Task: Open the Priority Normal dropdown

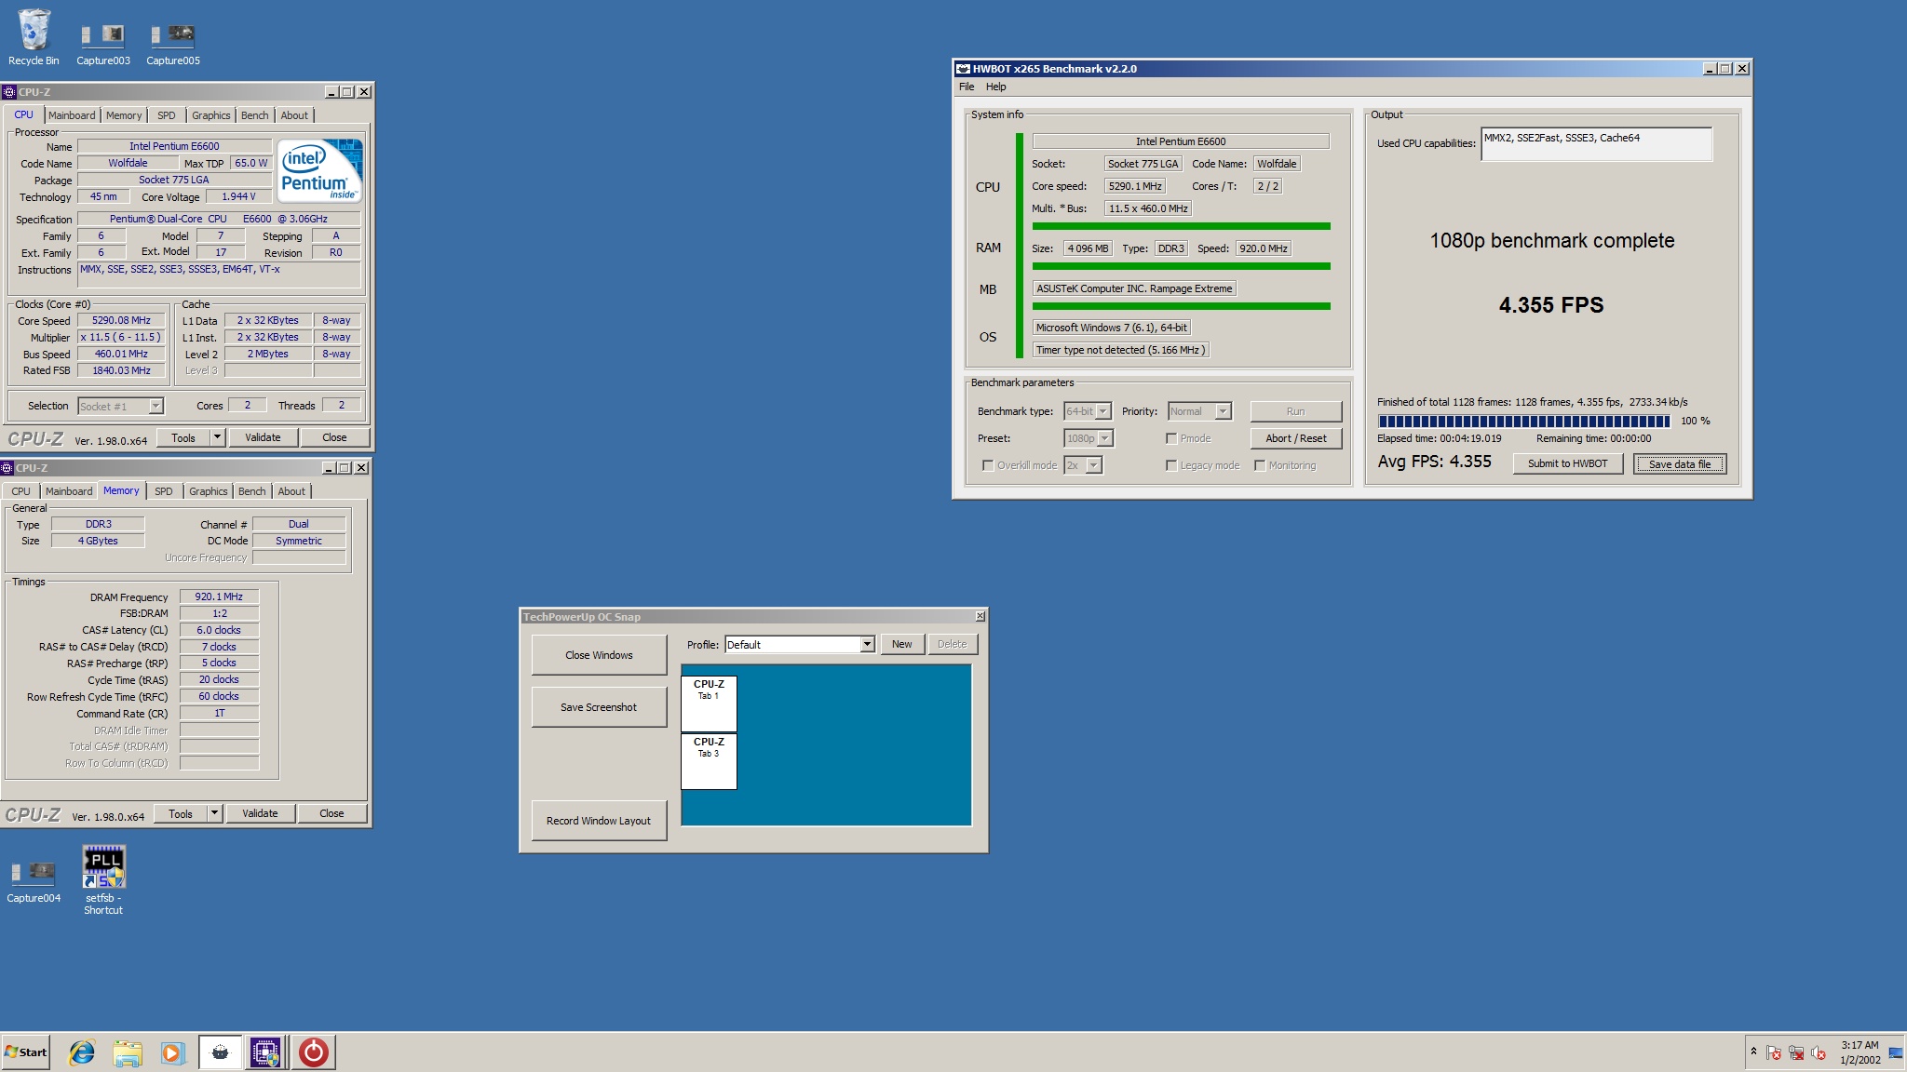Action: click(1200, 411)
